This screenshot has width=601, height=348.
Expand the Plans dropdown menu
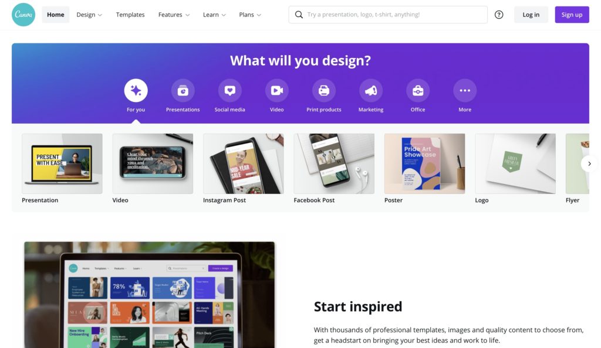[x=250, y=15]
